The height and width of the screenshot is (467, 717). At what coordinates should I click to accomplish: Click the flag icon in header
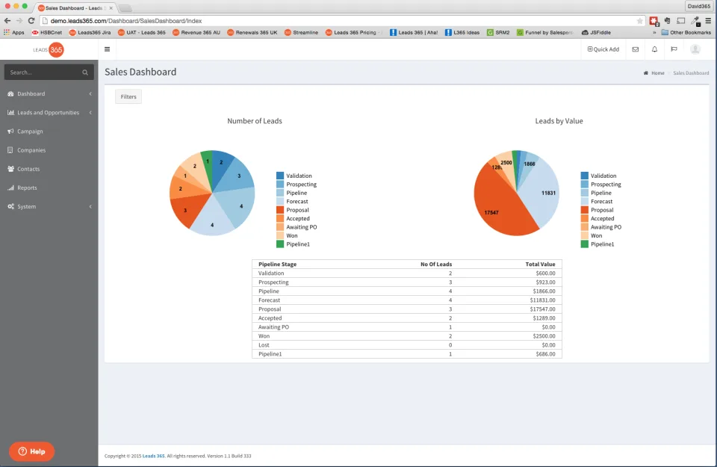674,49
